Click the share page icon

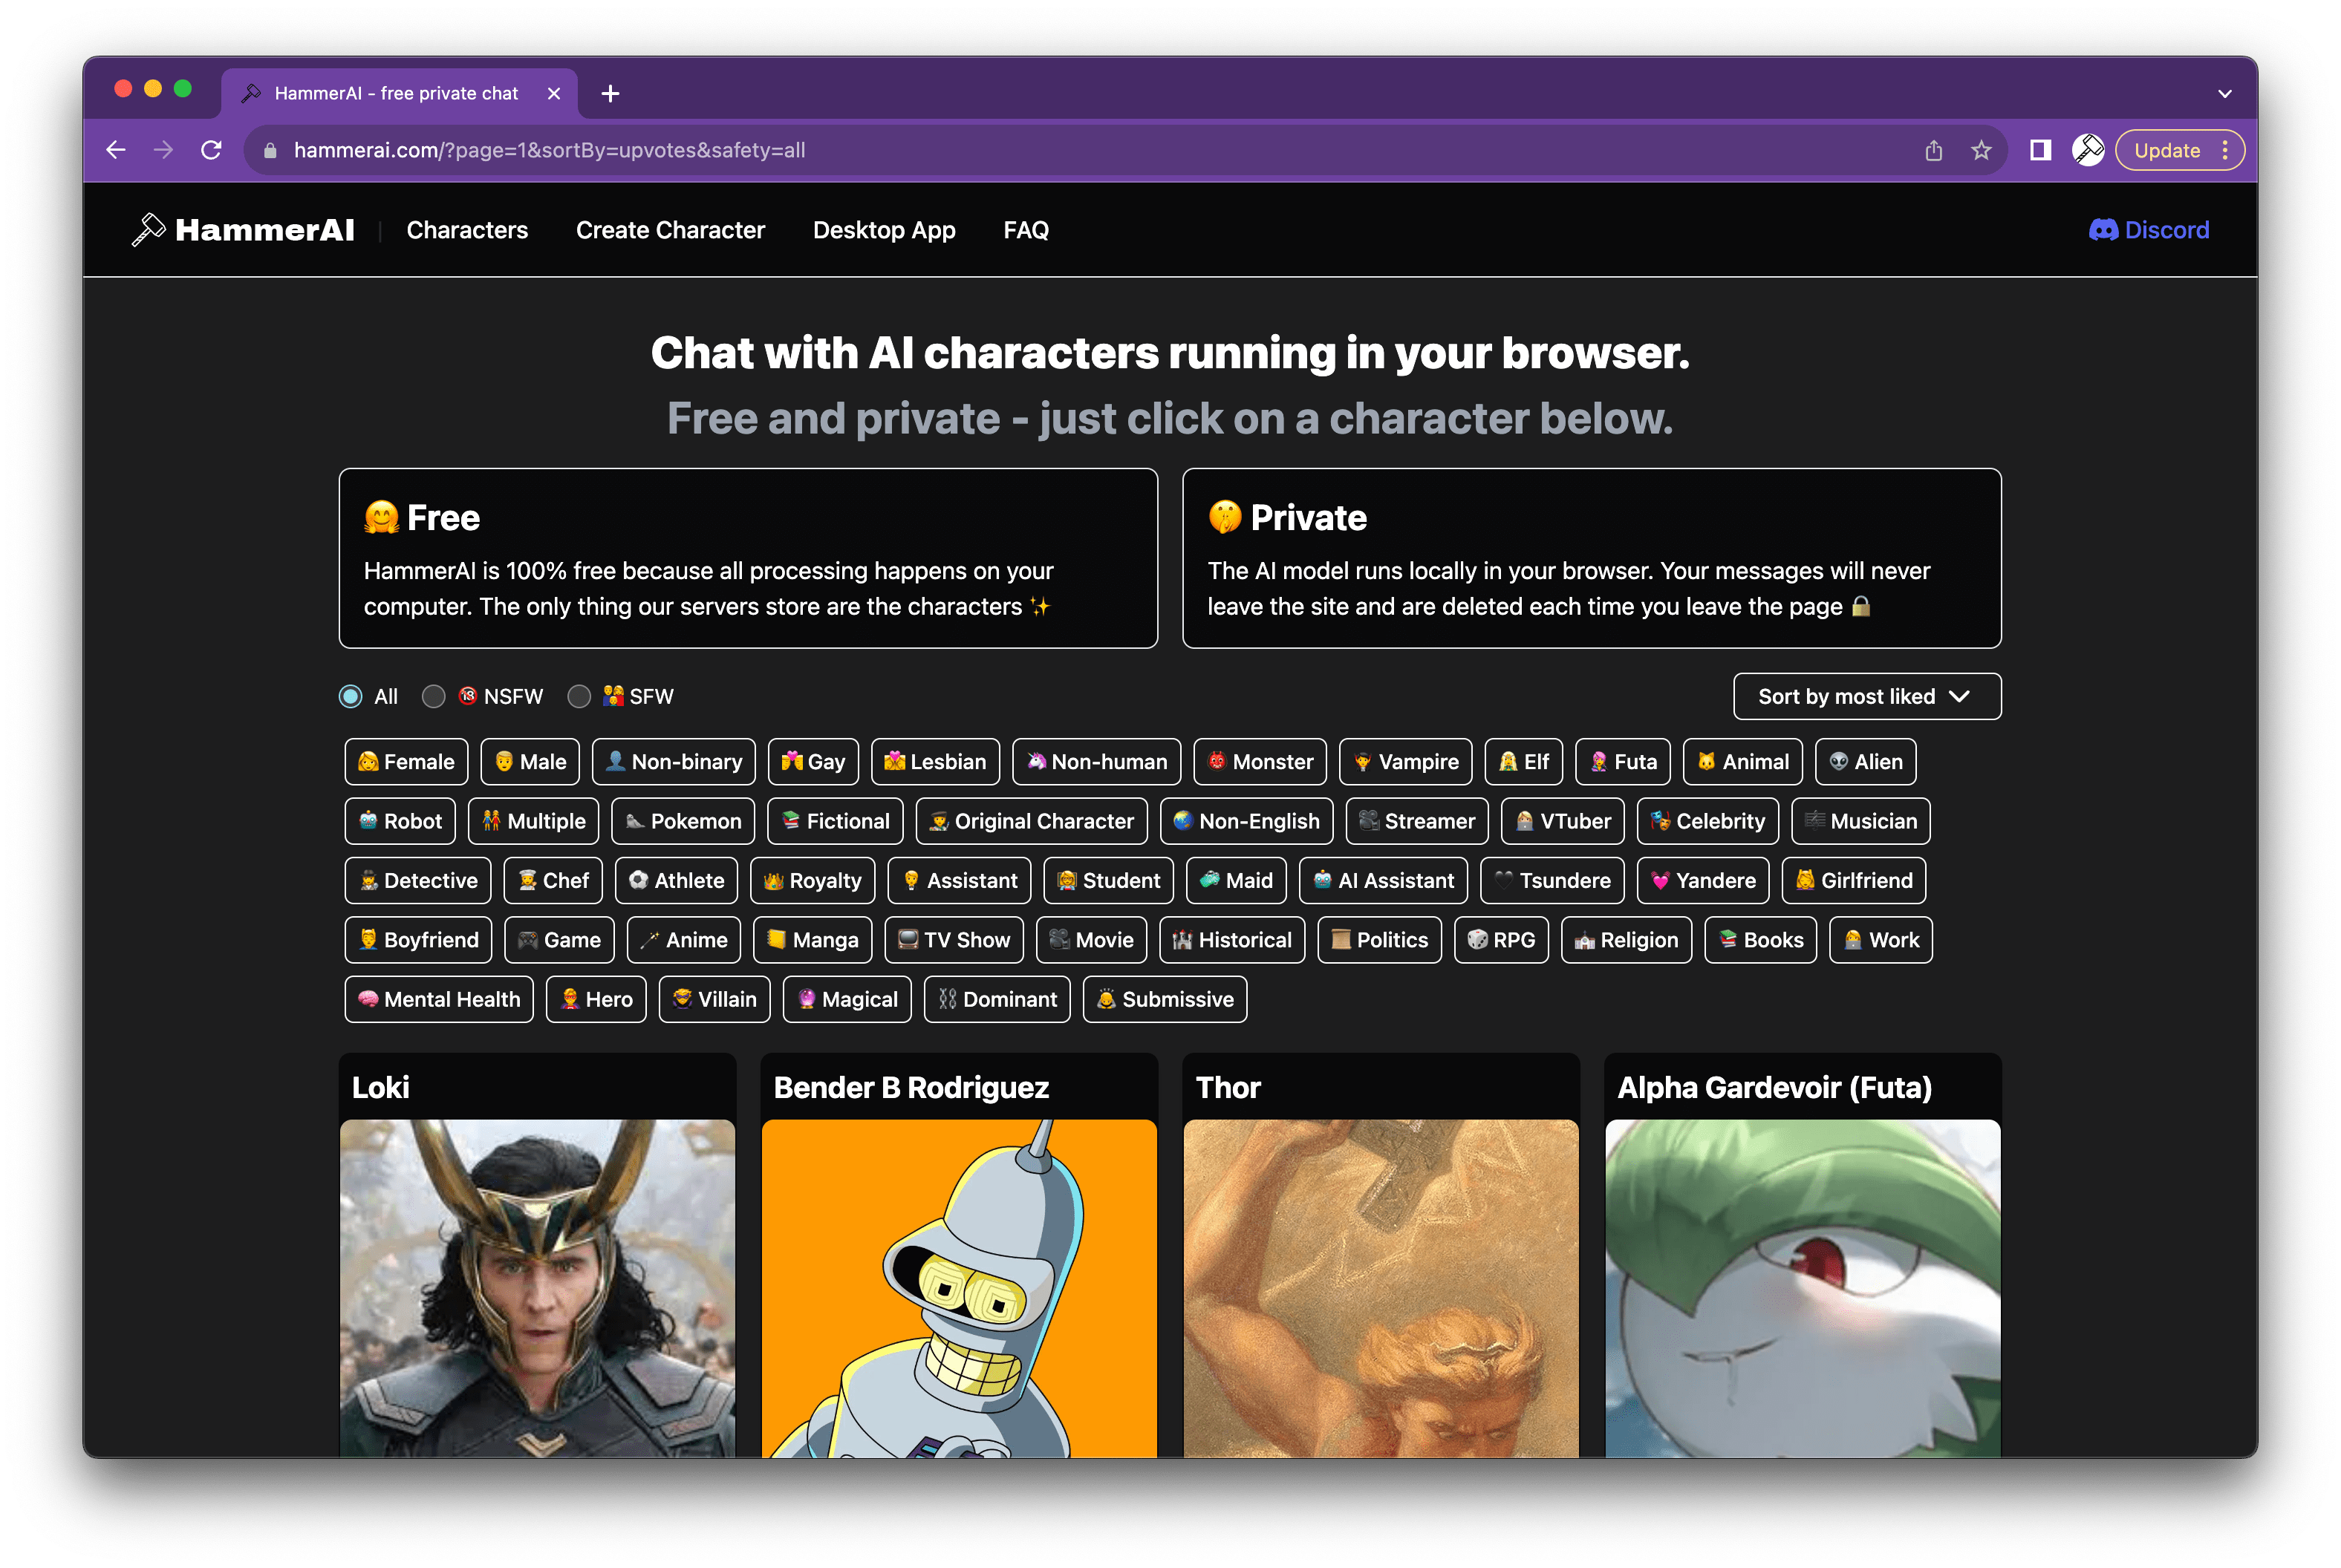pos(1934,151)
